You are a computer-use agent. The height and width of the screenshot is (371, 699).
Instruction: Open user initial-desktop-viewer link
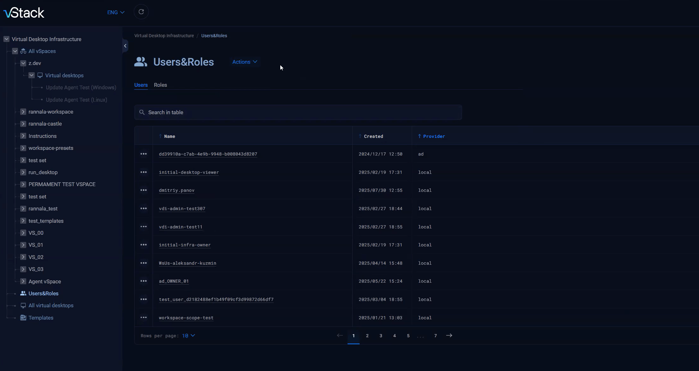pos(189,172)
